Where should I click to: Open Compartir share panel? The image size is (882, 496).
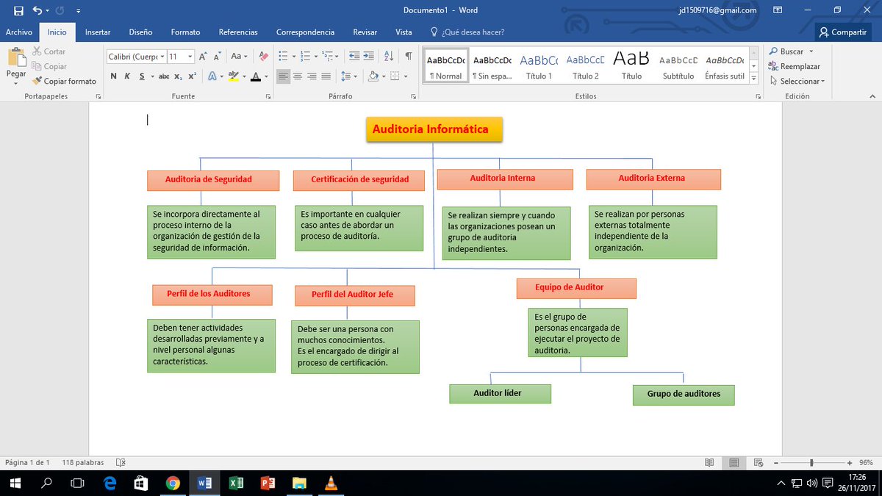(842, 32)
